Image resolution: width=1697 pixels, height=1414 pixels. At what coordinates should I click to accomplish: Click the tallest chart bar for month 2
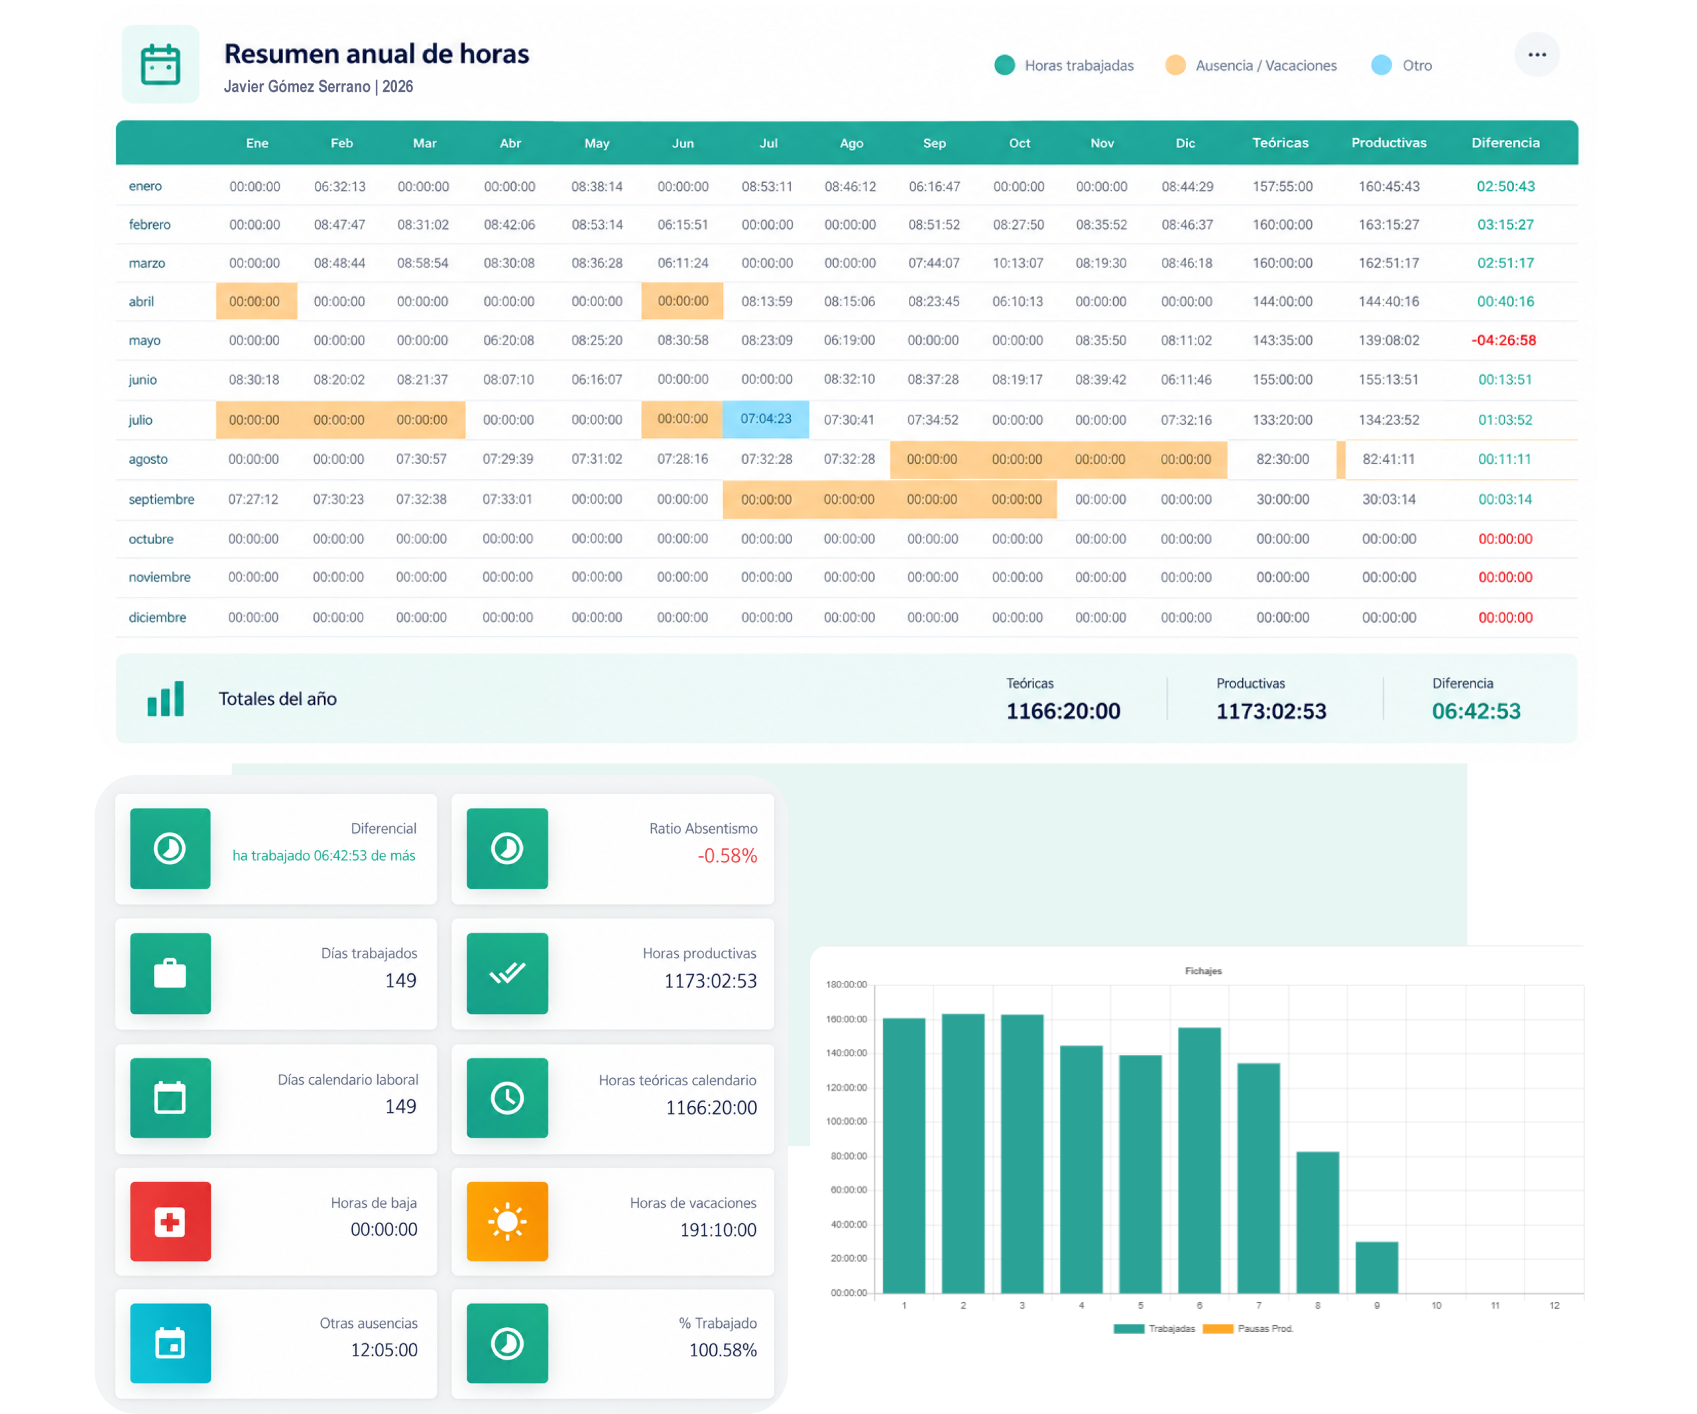tap(963, 1153)
